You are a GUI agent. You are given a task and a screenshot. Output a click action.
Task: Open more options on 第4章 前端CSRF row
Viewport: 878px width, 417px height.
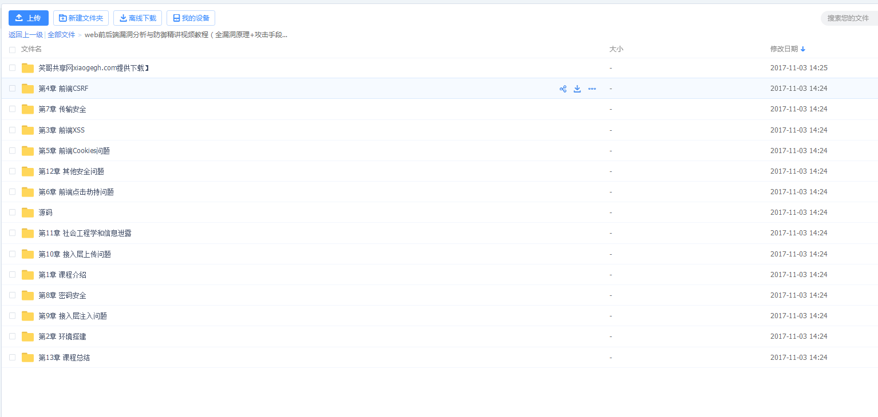tap(592, 89)
